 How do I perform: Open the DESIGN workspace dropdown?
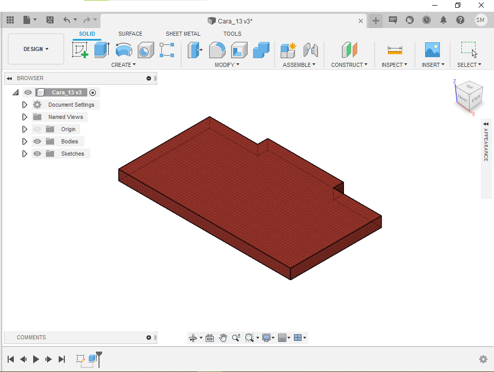pyautogui.click(x=36, y=49)
